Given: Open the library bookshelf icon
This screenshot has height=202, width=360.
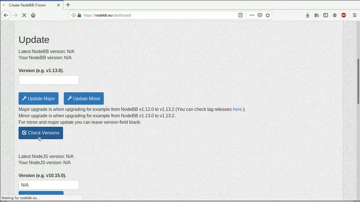Looking at the screenshot, I should pyautogui.click(x=317, y=15).
